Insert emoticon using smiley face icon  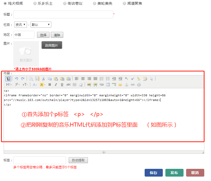click(x=120, y=85)
